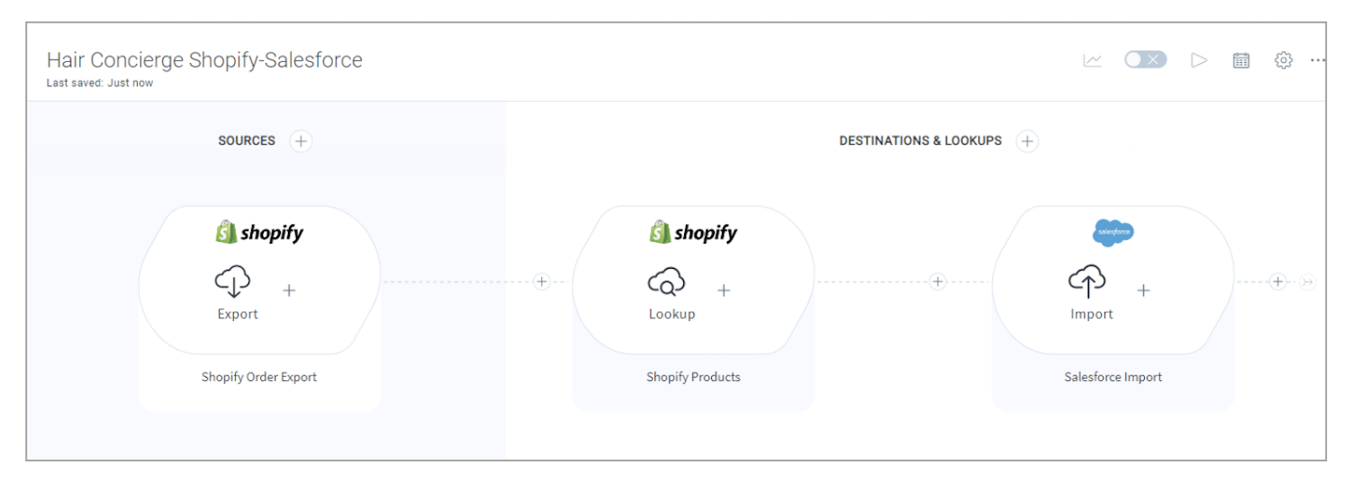
Task: Click the plus beside the Export icon
Action: pos(289,290)
